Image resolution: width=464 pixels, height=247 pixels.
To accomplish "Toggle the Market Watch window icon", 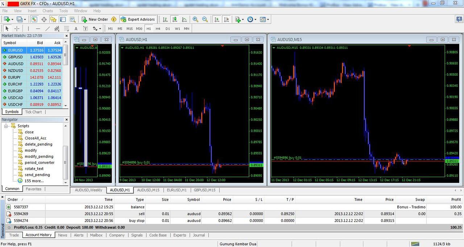I will coord(34,19).
